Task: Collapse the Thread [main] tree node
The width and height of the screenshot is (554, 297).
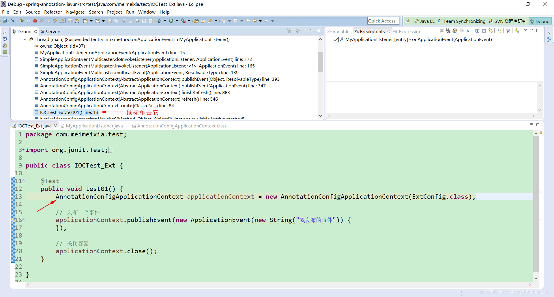Action: tap(25, 40)
